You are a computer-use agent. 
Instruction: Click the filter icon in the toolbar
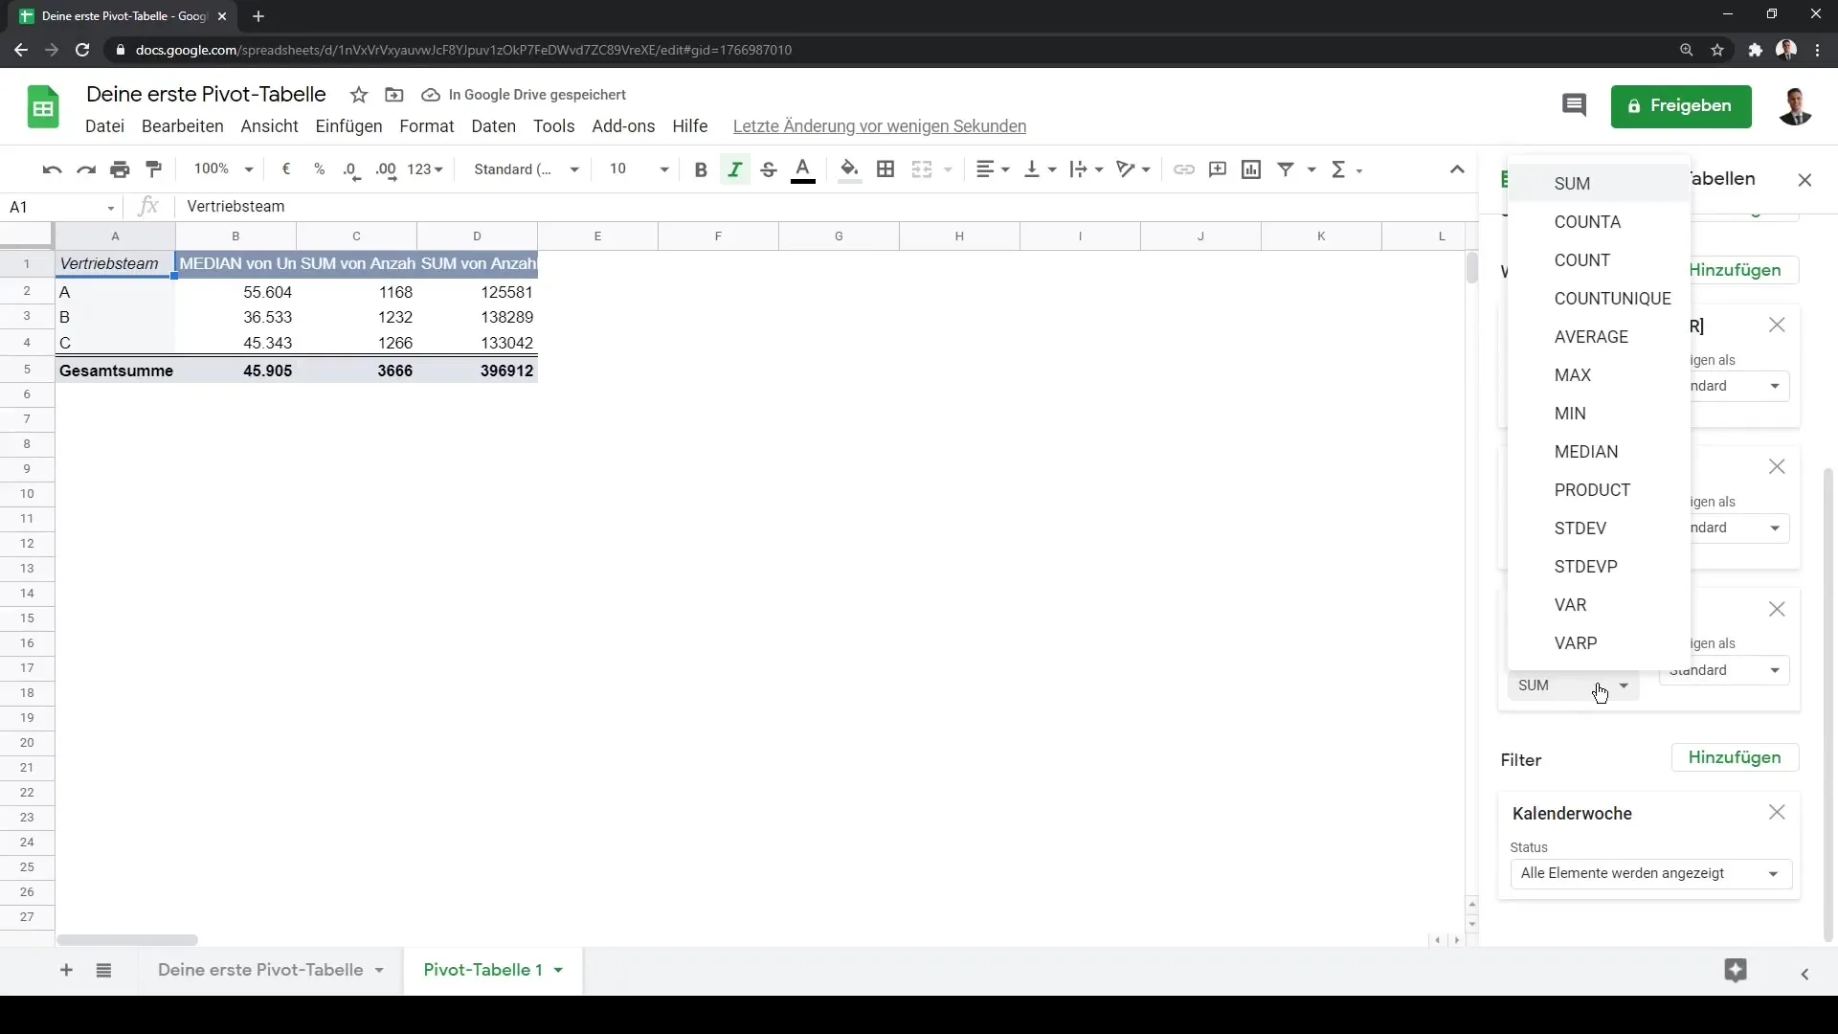click(x=1285, y=169)
